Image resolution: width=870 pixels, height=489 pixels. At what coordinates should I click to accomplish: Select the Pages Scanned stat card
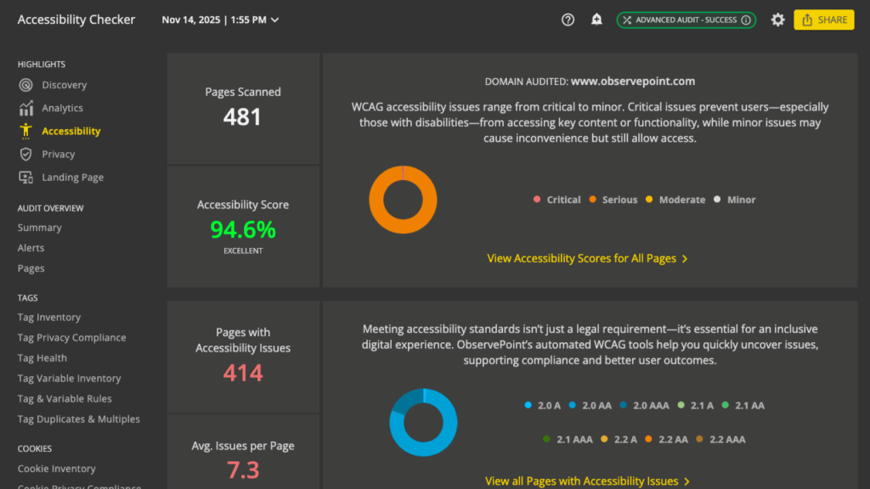243,105
